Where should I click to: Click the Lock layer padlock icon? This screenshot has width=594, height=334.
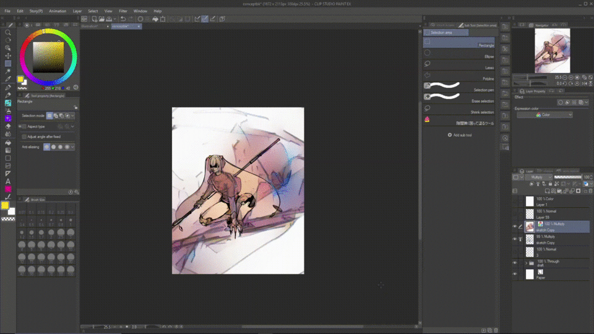pyautogui.click(x=550, y=184)
